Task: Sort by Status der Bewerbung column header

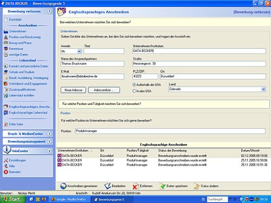Action: pos(172,150)
